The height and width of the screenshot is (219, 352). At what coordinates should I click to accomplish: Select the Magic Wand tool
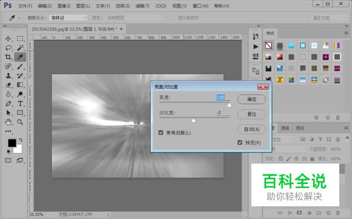(x=20, y=48)
